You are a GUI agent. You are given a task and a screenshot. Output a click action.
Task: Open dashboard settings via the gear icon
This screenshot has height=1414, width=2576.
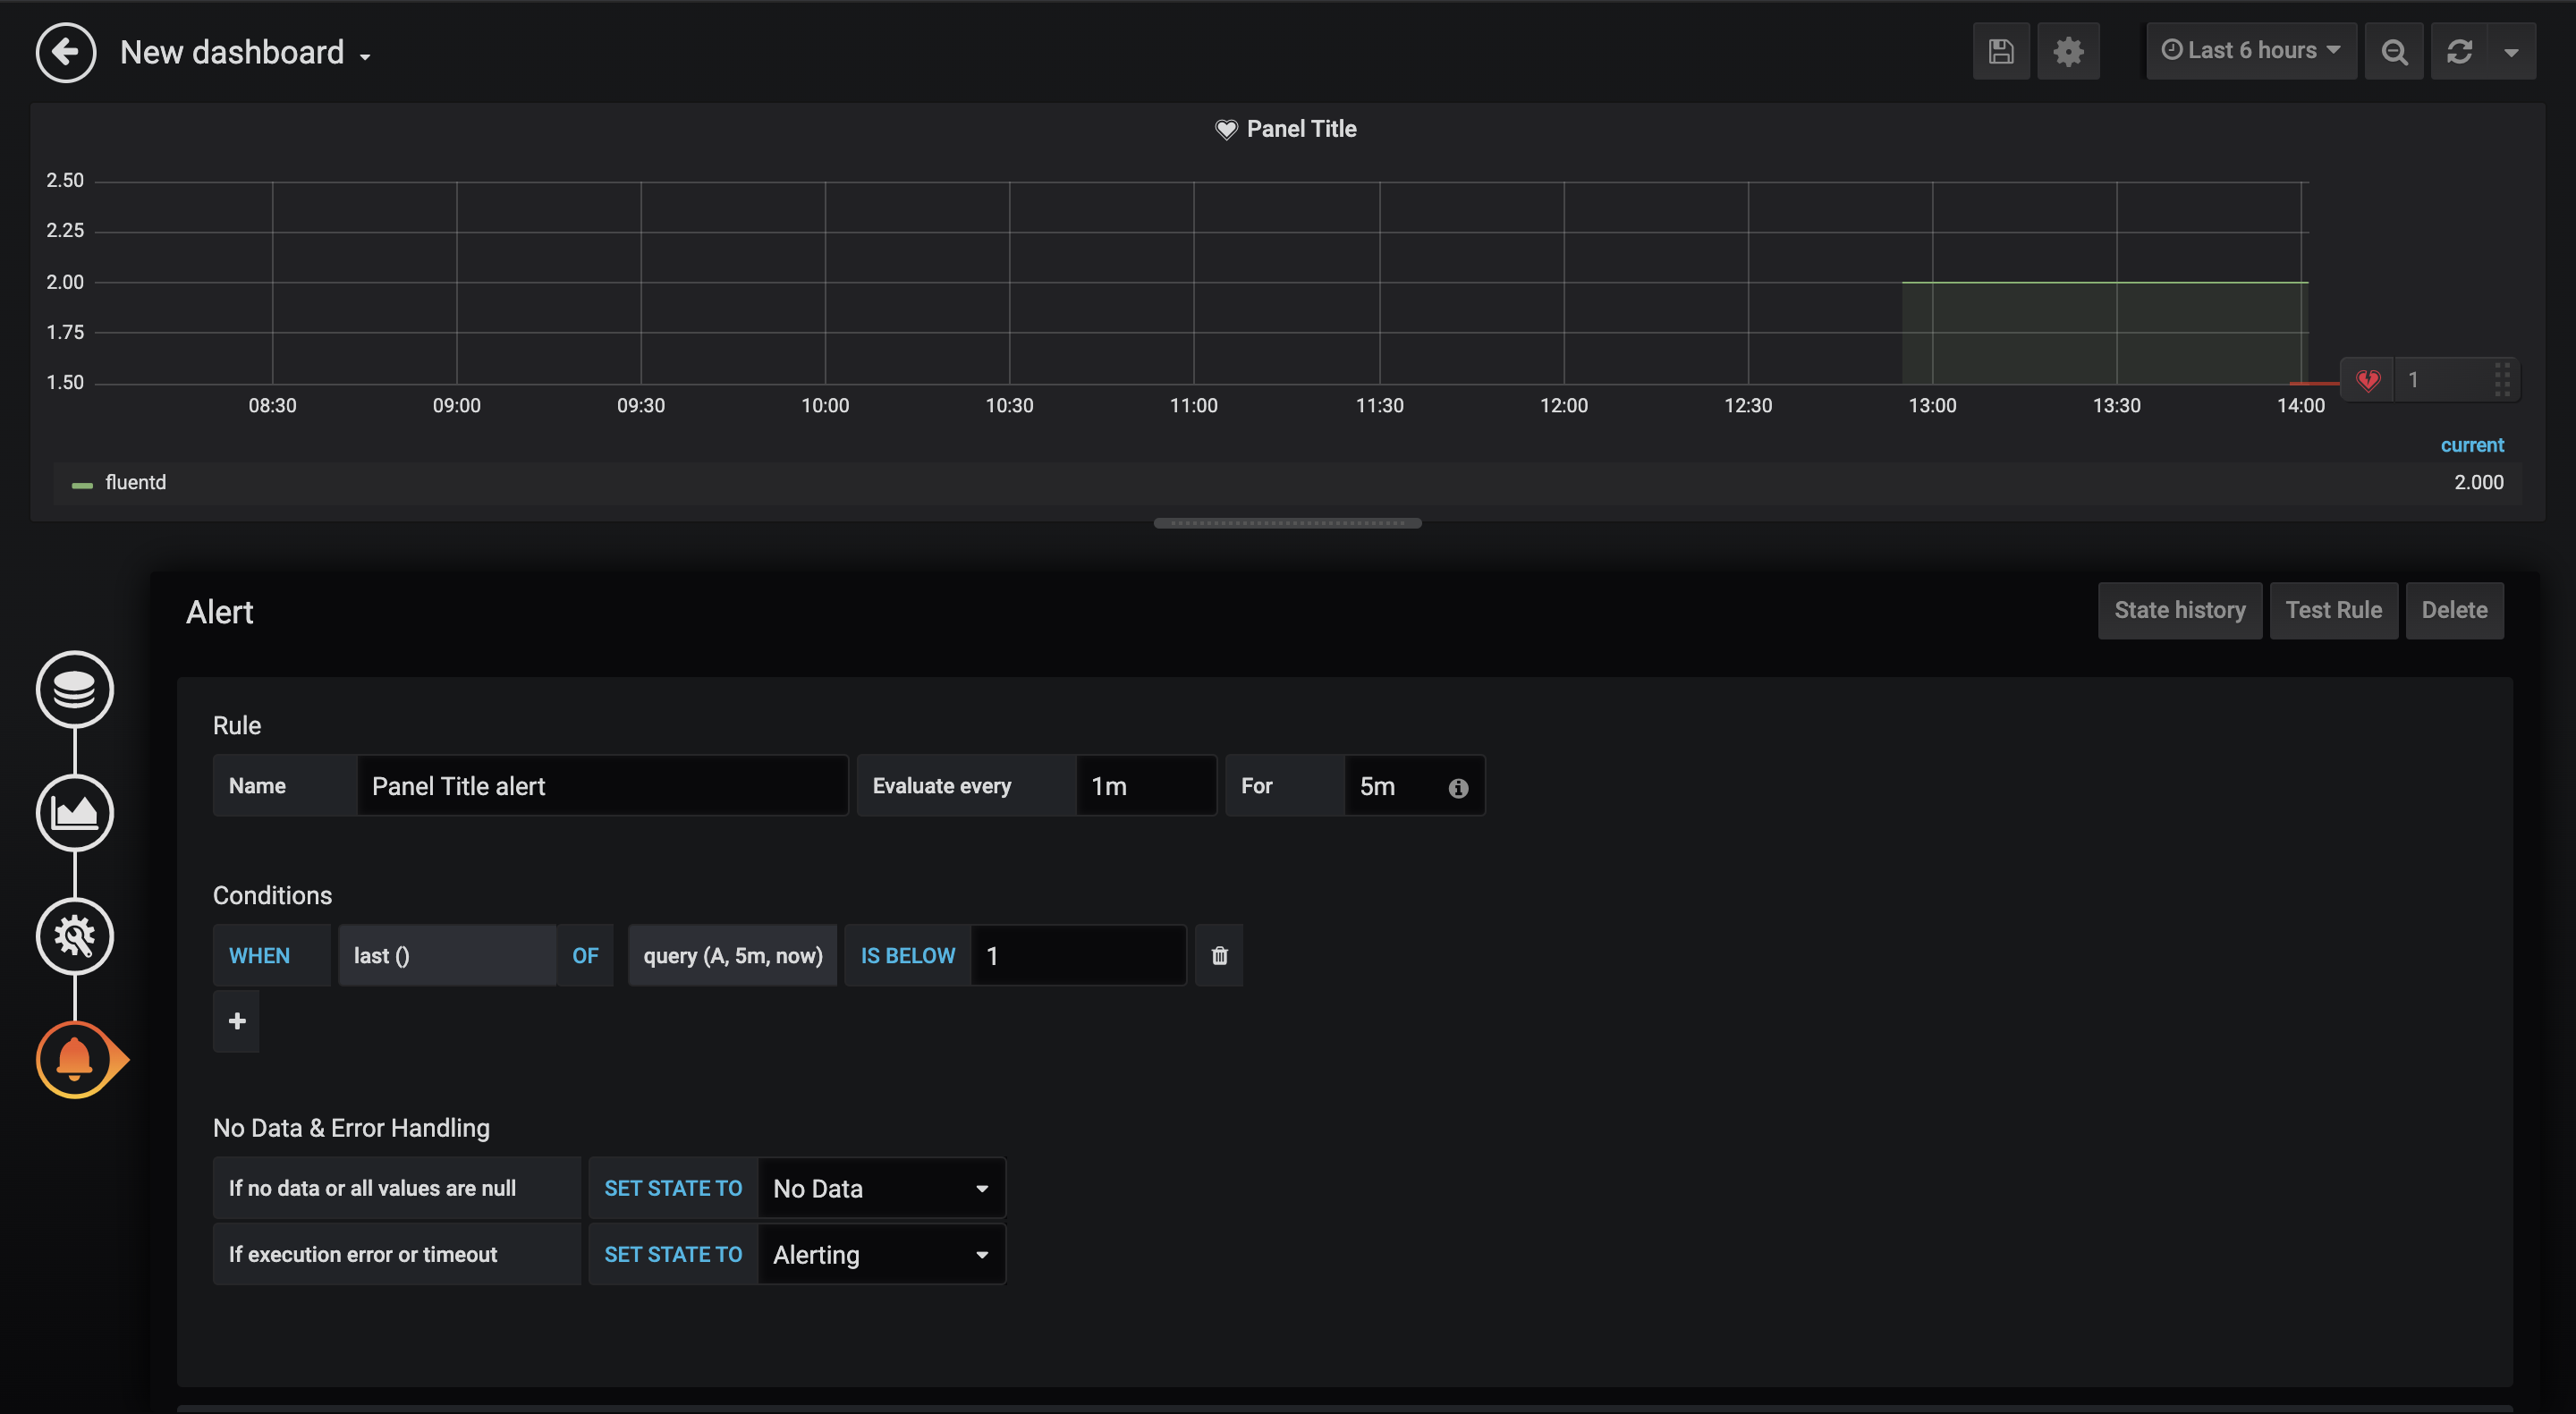[x=2068, y=51]
